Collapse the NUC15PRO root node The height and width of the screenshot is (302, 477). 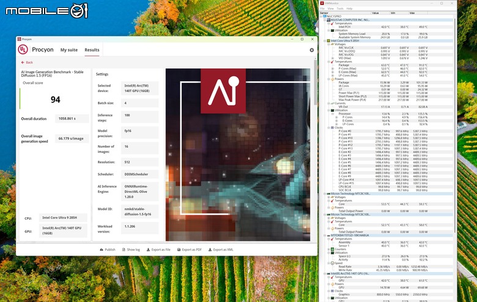tap(321, 16)
